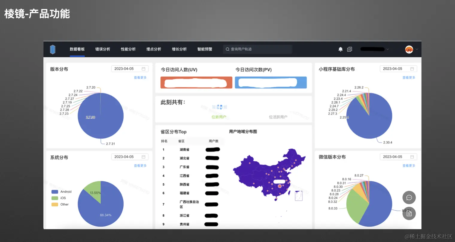Click 查看更多 in 微信版本分布 card

point(409,166)
